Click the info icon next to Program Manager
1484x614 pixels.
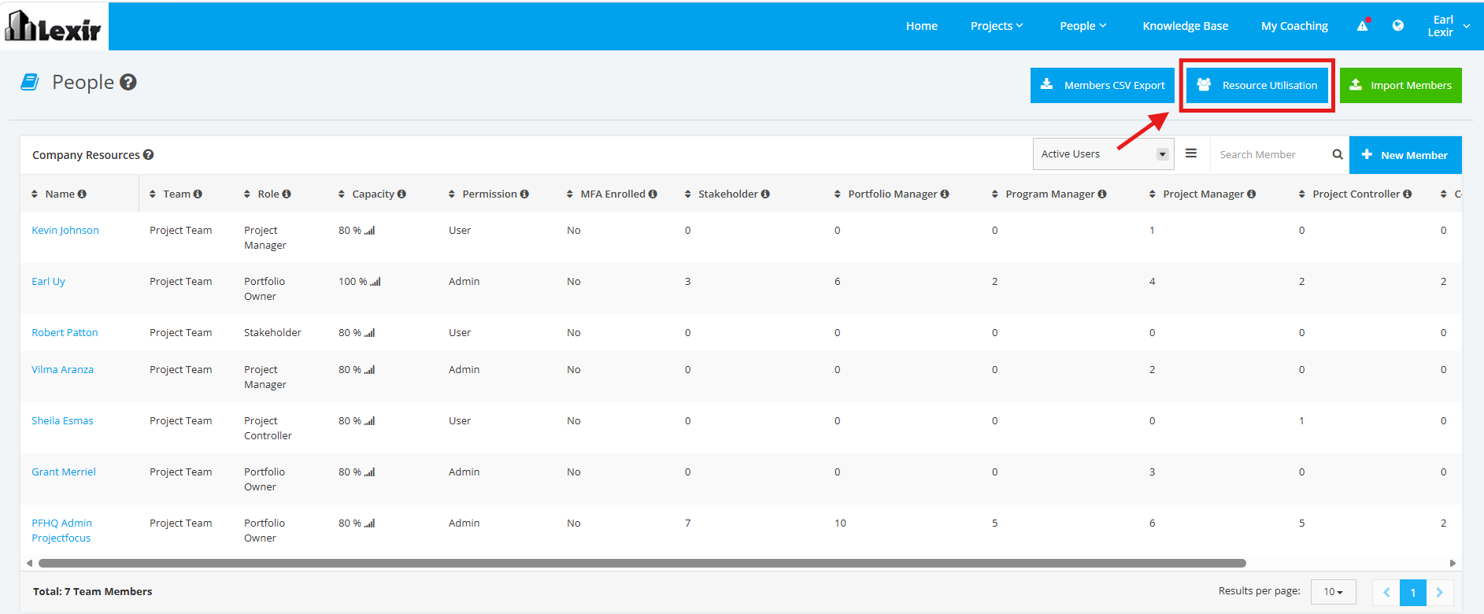1102,194
